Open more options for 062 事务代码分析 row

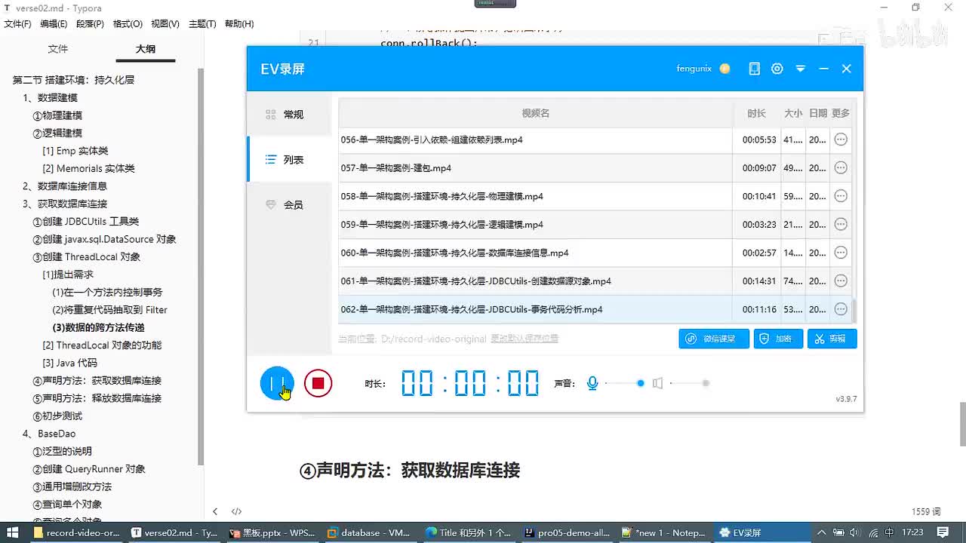coord(841,309)
